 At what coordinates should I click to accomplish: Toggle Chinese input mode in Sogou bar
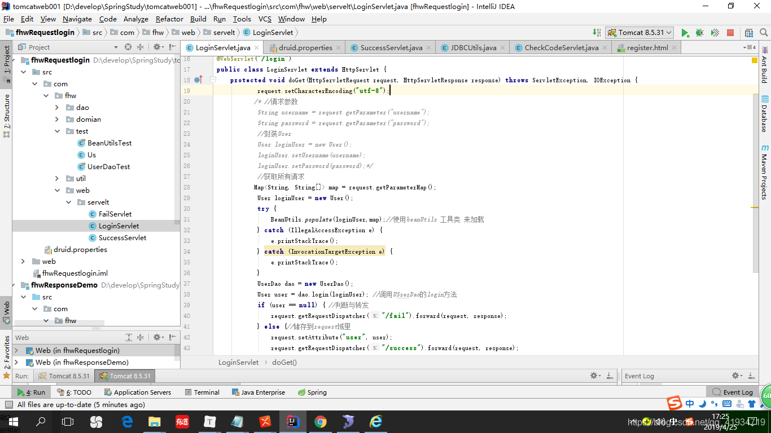coord(690,404)
